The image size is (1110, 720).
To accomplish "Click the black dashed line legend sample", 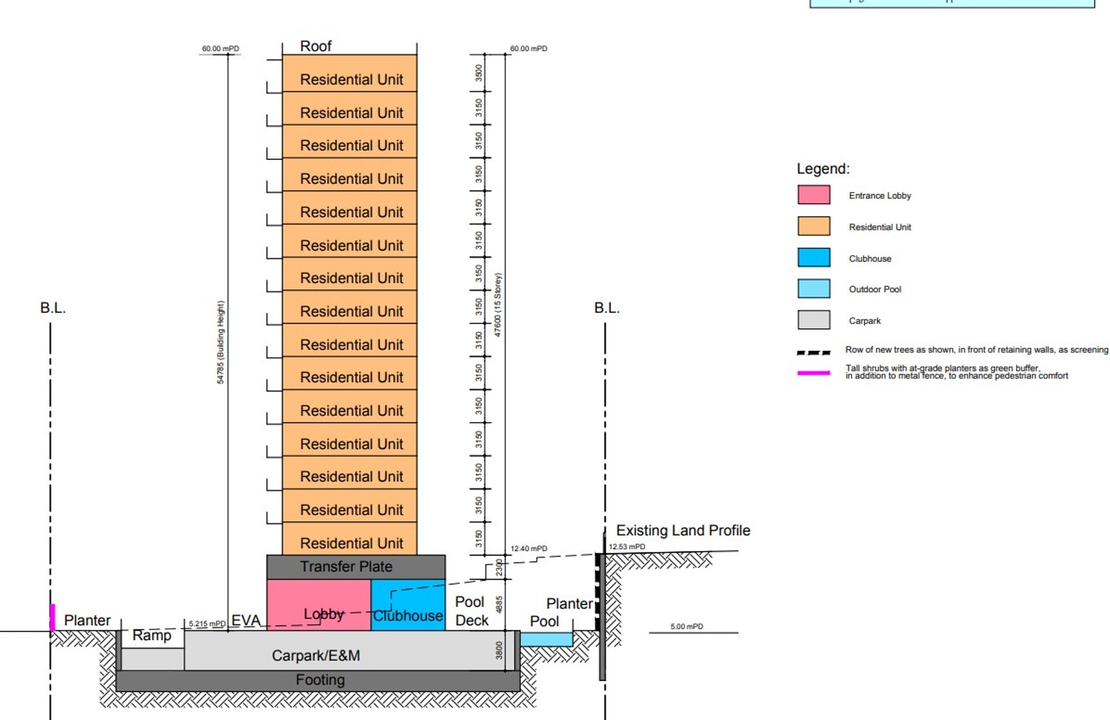I will [814, 352].
